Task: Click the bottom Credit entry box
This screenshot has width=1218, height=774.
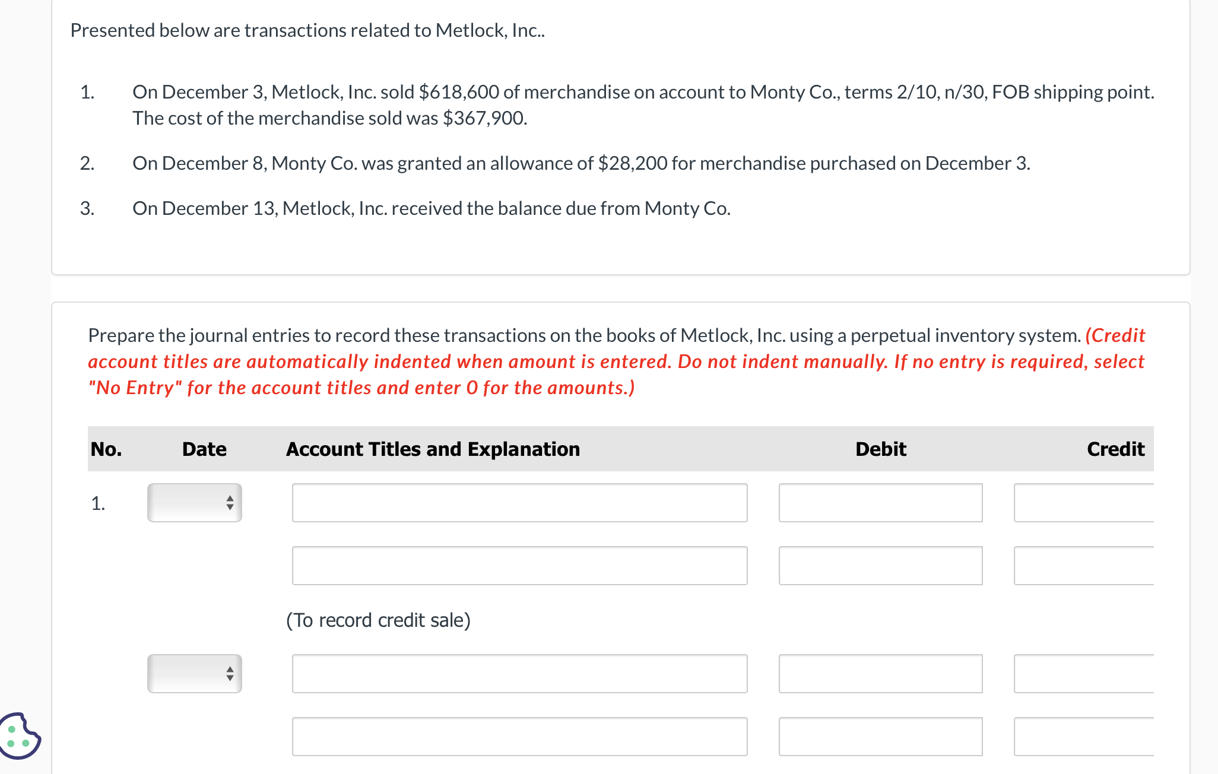Action: (1084, 736)
